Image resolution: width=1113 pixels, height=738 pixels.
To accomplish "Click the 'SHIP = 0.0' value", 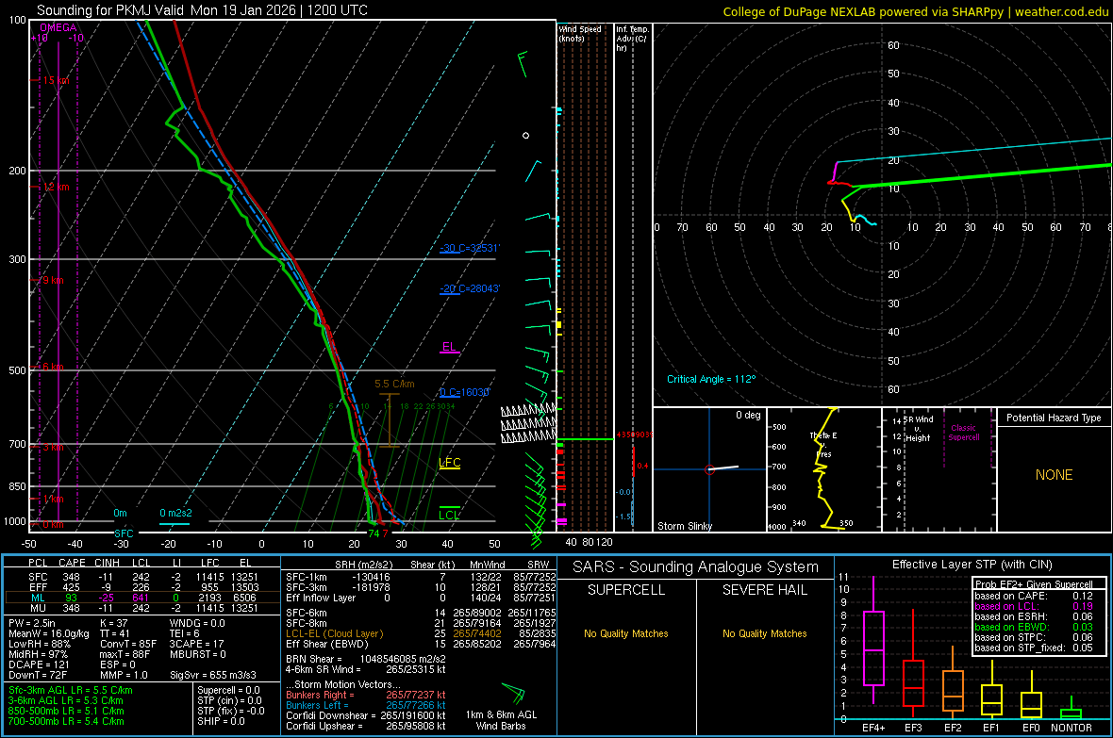I will tap(221, 721).
